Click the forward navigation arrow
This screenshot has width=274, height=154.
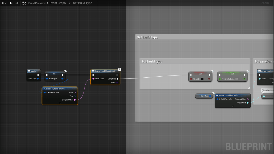[x=17, y=3]
